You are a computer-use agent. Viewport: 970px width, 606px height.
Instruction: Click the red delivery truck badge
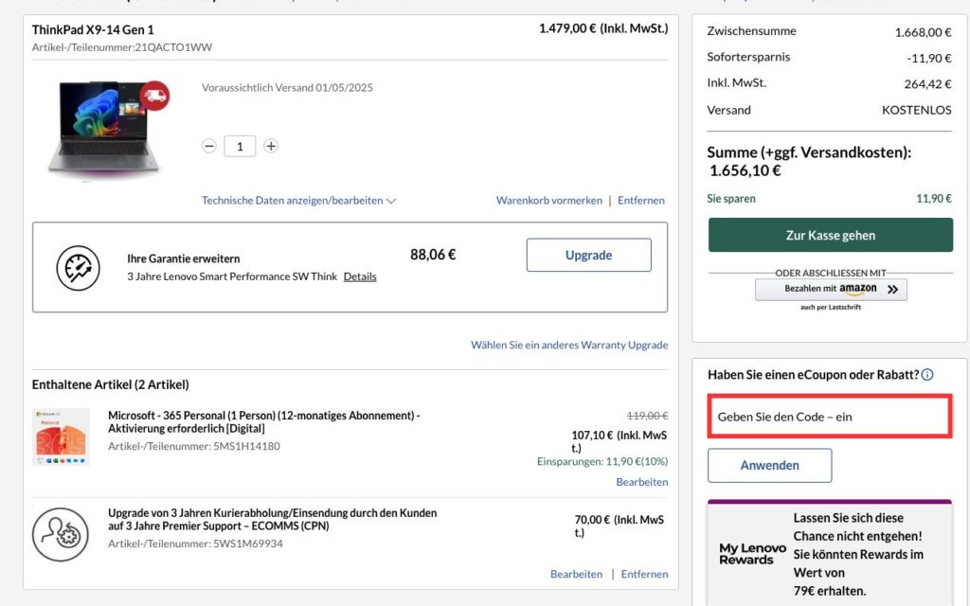[x=154, y=96]
